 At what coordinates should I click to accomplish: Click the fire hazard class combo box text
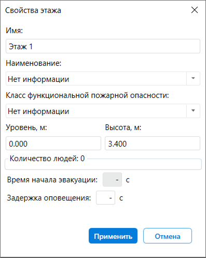coord(96,111)
